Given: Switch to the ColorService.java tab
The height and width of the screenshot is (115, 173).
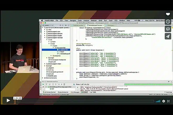Looking at the screenshot, I should coord(78,25).
